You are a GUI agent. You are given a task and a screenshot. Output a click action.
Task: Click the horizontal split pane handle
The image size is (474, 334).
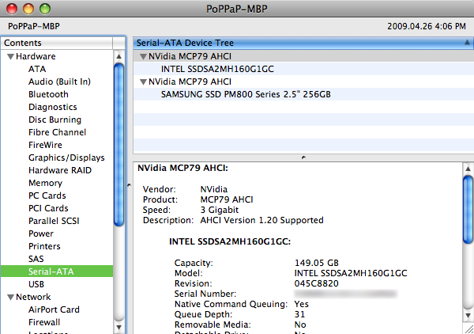tap(303, 158)
